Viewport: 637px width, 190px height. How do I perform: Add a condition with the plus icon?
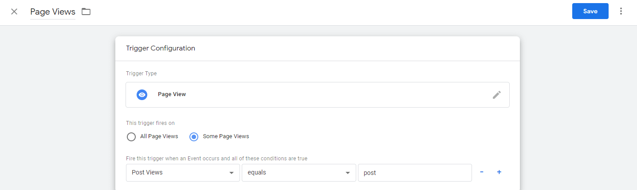pyautogui.click(x=499, y=172)
